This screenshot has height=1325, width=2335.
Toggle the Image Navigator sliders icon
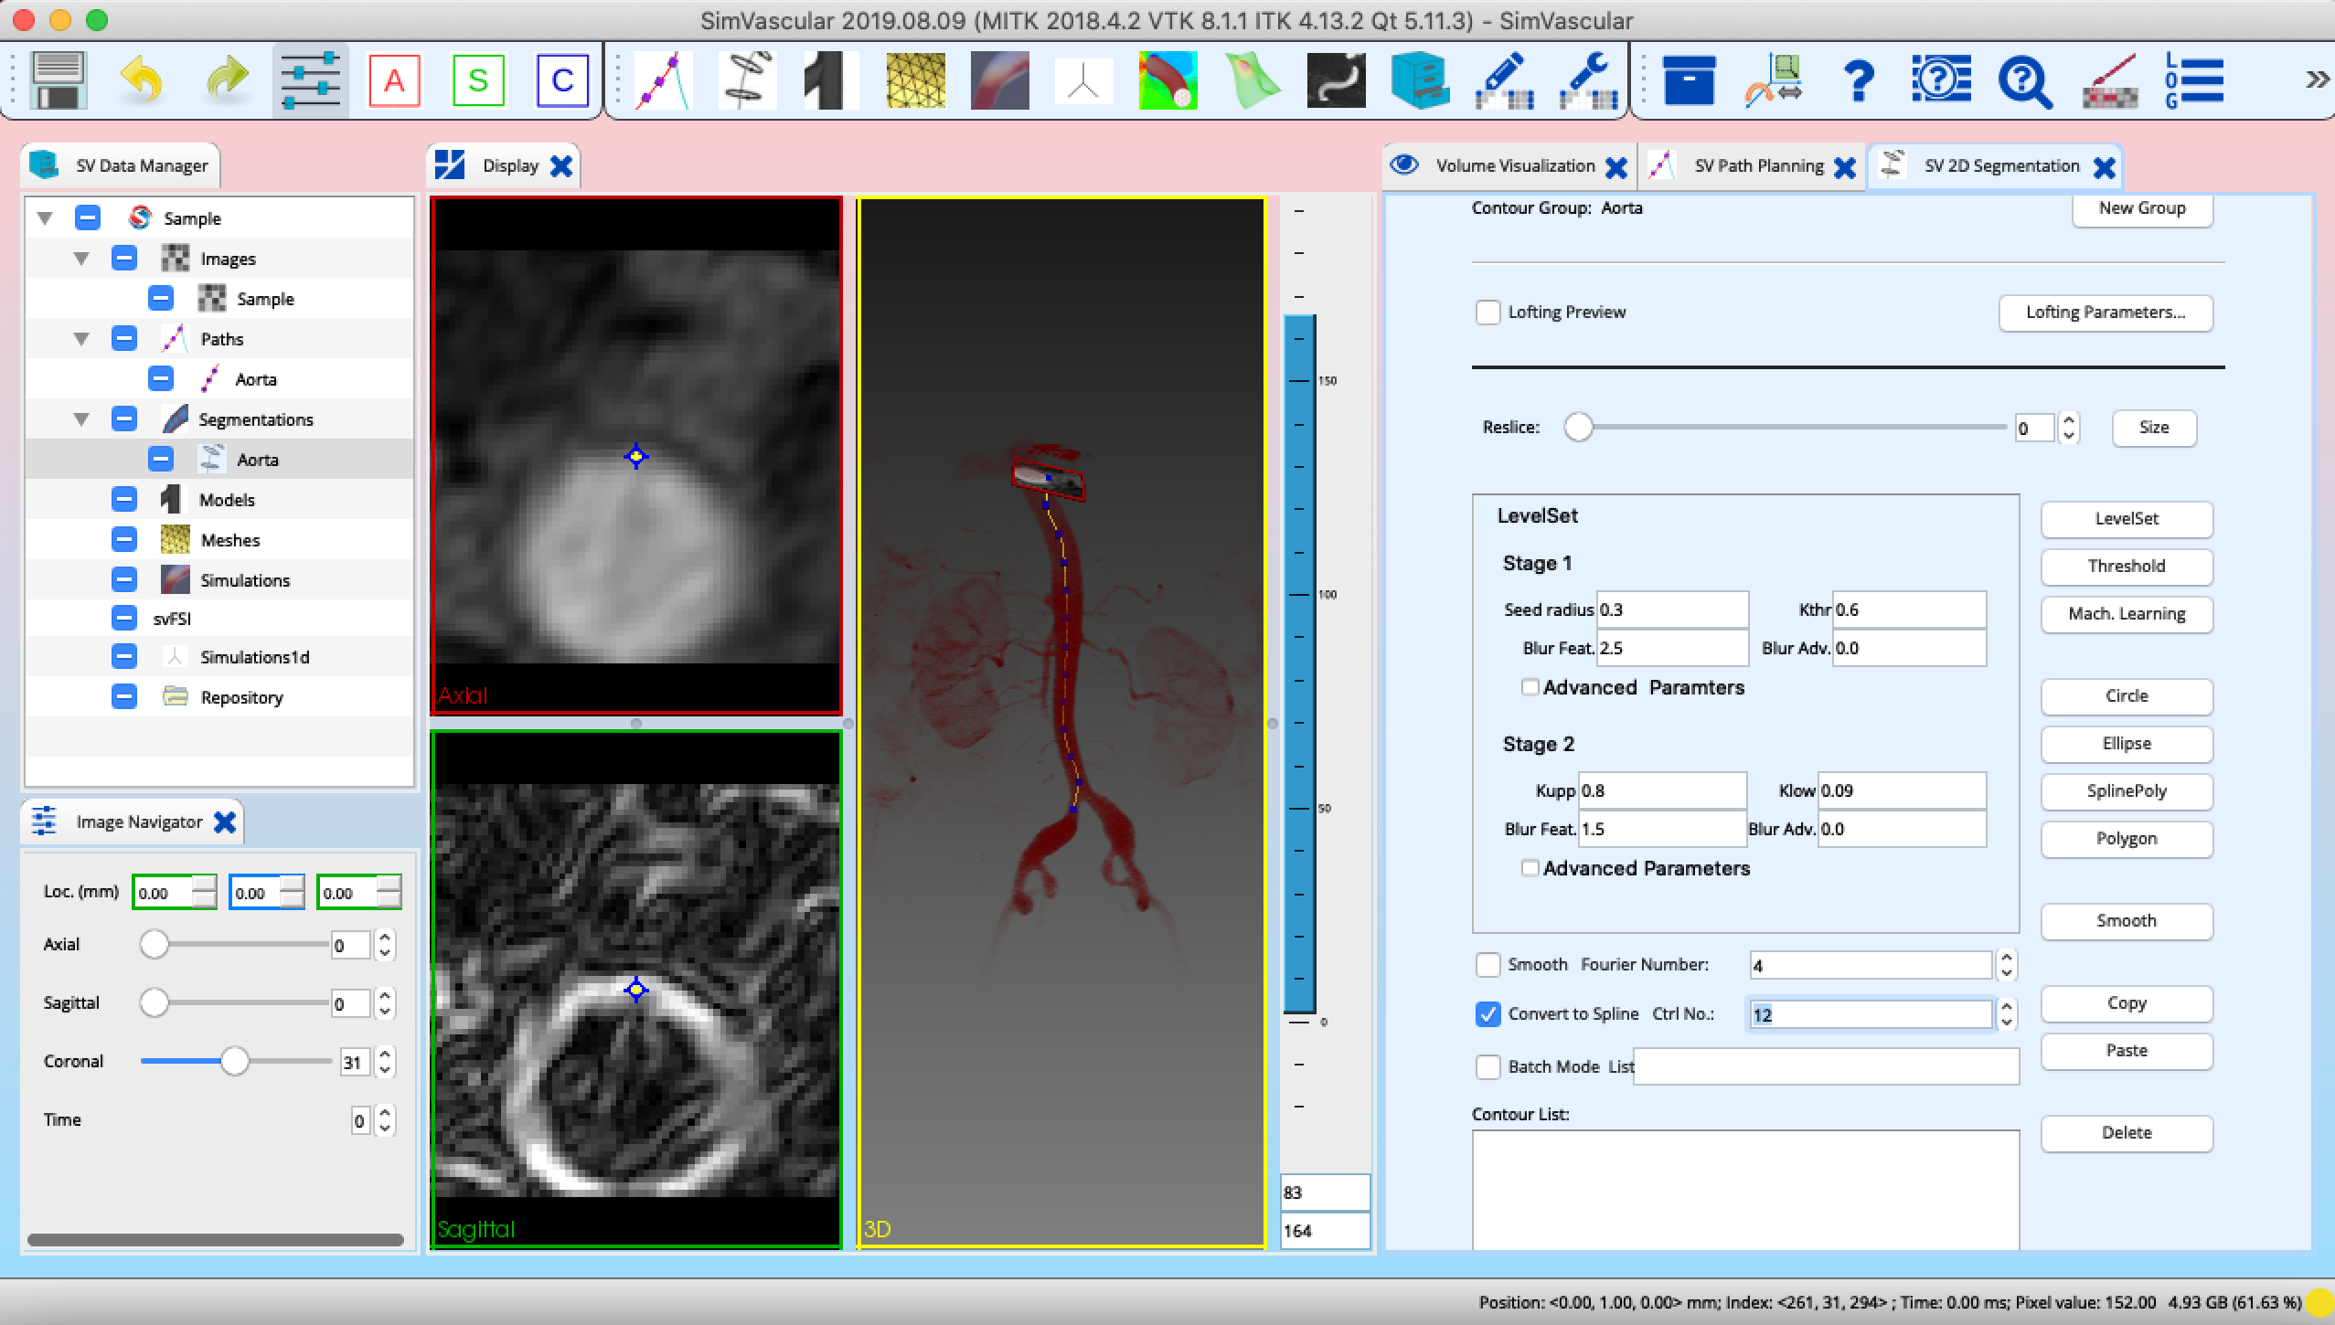[310, 81]
